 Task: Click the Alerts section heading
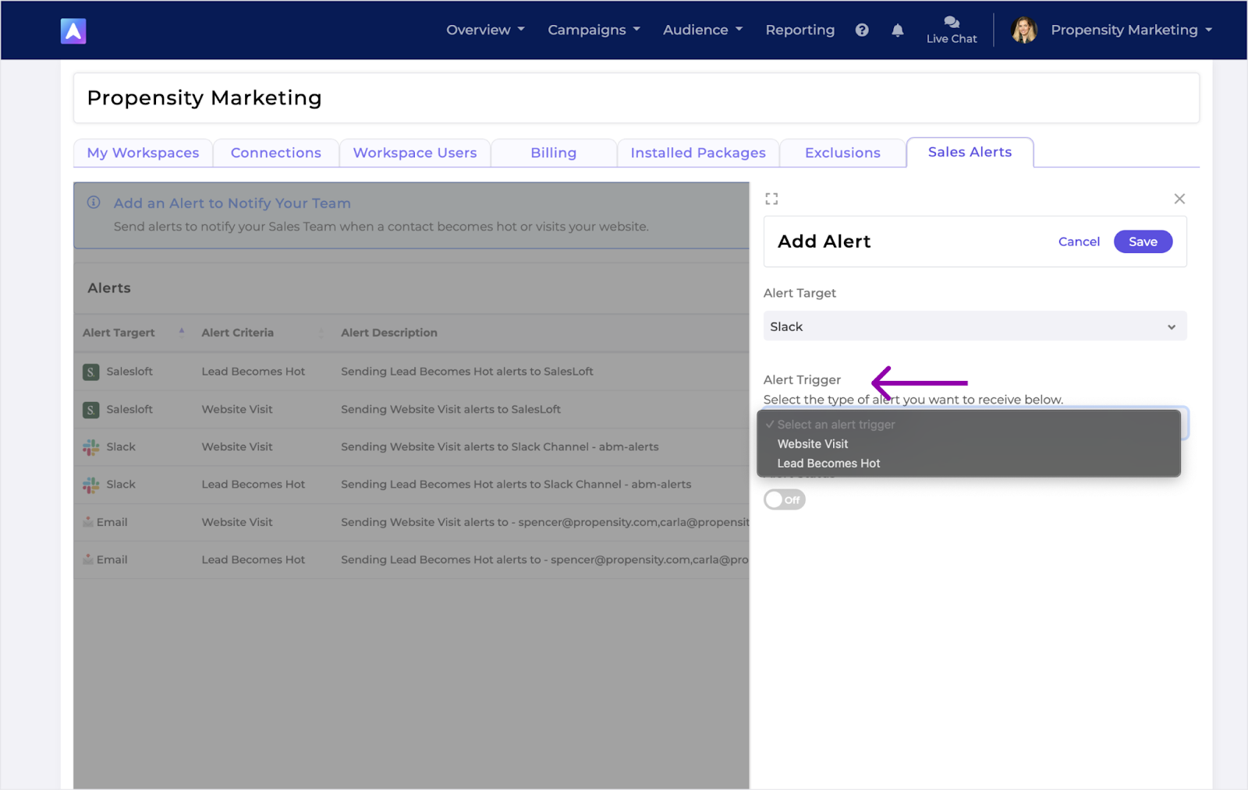pyautogui.click(x=109, y=288)
